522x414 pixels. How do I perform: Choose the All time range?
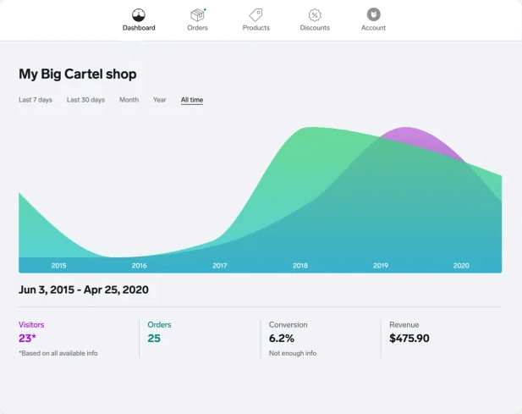click(192, 100)
